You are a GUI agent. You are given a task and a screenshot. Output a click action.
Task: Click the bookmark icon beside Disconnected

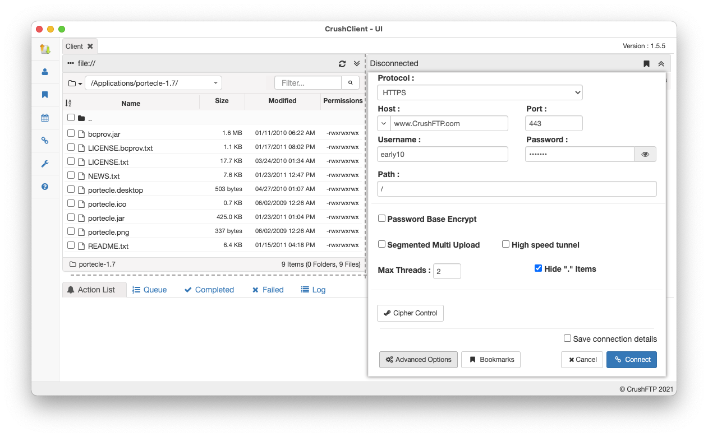tap(646, 64)
